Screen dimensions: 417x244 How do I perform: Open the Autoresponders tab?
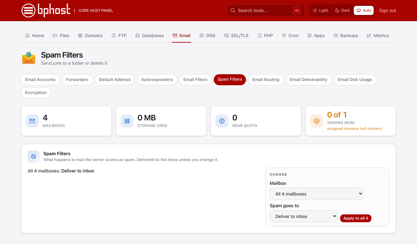tap(157, 79)
